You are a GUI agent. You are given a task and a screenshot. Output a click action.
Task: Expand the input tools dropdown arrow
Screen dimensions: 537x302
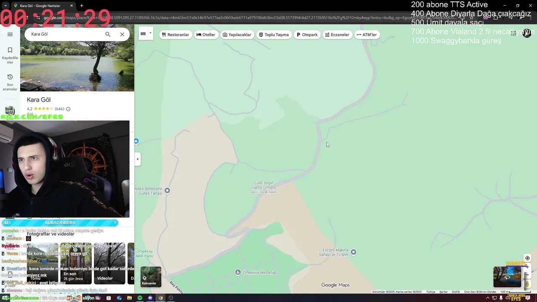150,34
